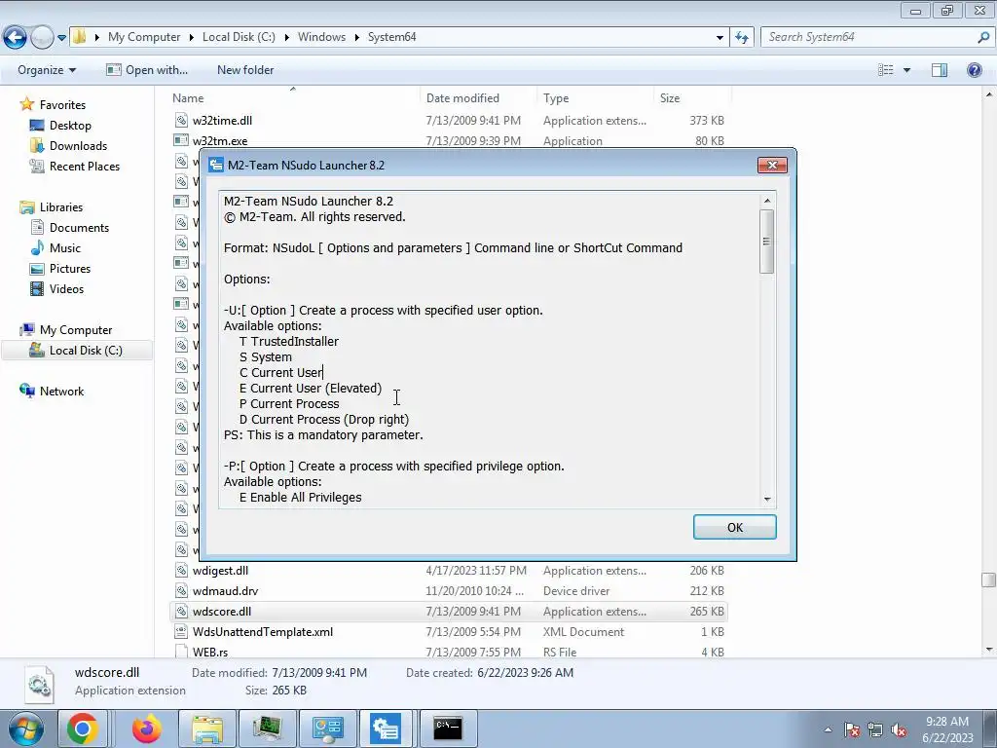Click the change view icon
Viewport: 997px width, 748px height.
click(x=886, y=70)
